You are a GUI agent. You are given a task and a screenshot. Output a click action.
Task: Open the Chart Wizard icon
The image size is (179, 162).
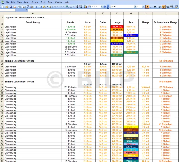tap(85, 6)
